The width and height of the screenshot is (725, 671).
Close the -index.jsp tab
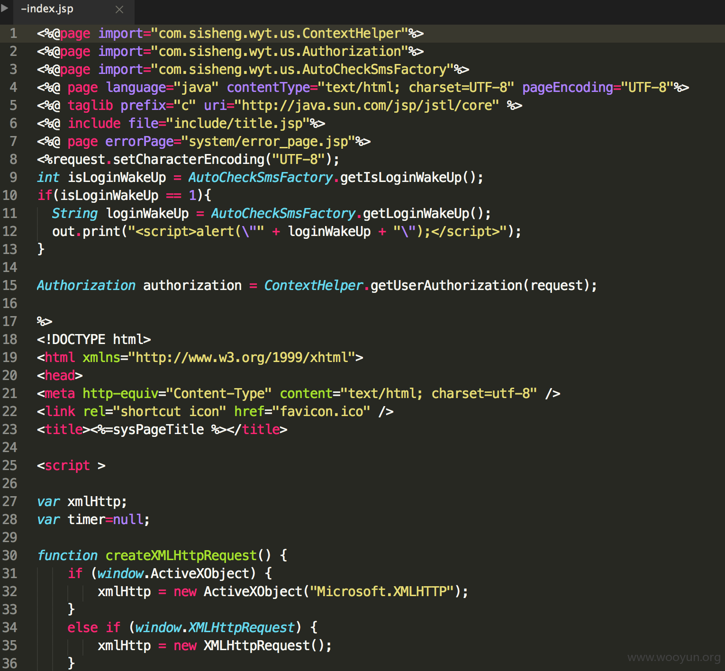point(119,9)
